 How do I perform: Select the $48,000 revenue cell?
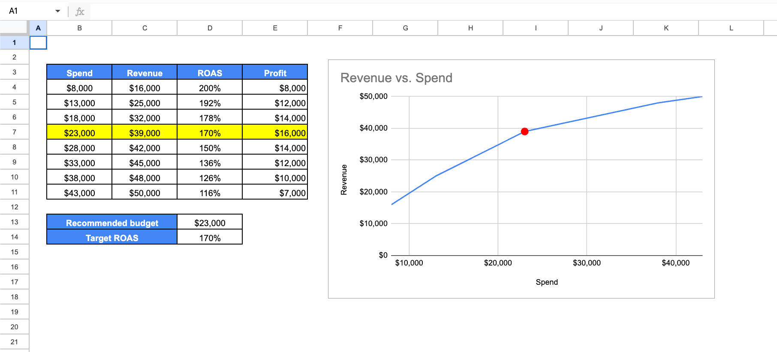pyautogui.click(x=145, y=177)
